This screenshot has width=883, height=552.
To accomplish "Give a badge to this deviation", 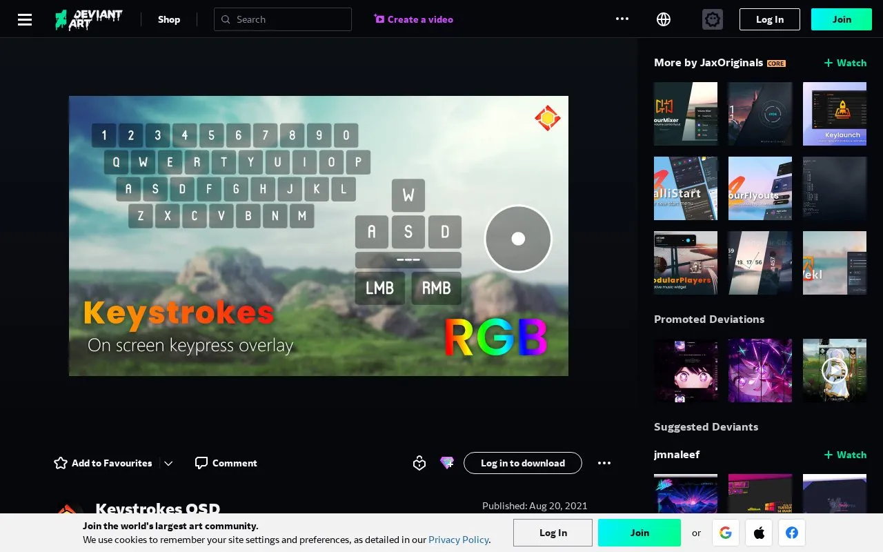I will pos(419,463).
